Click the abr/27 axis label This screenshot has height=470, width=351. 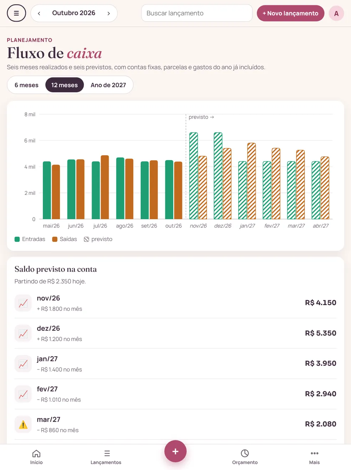320,226
